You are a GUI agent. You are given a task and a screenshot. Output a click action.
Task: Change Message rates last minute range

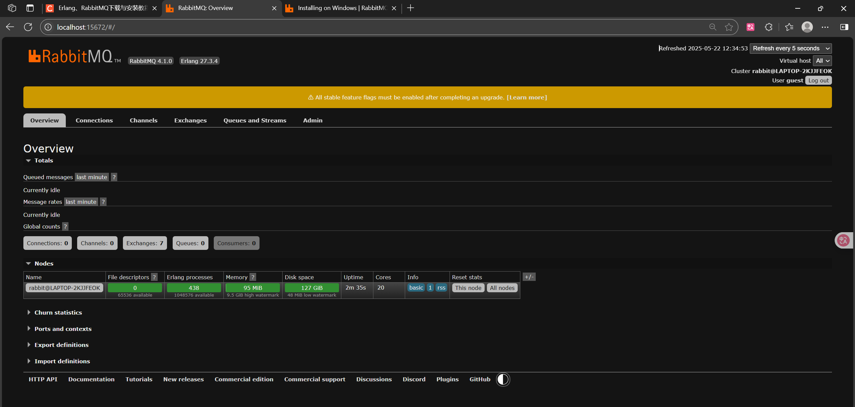81,202
